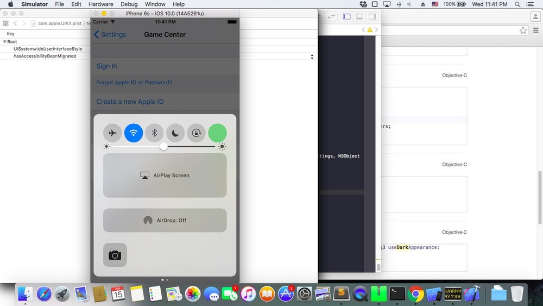
Task: Open the Hardware menu
Action: pos(100,4)
